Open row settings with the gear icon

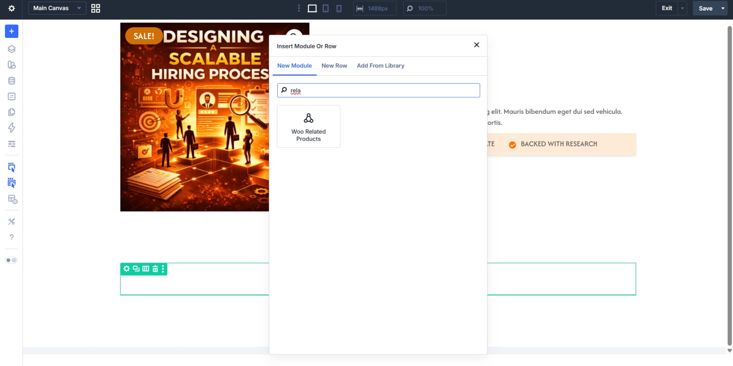(126, 269)
